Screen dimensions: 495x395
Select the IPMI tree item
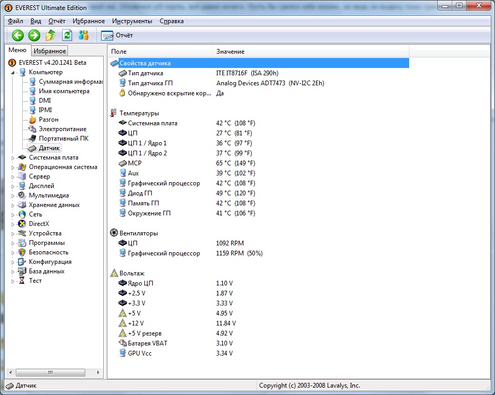coord(45,110)
